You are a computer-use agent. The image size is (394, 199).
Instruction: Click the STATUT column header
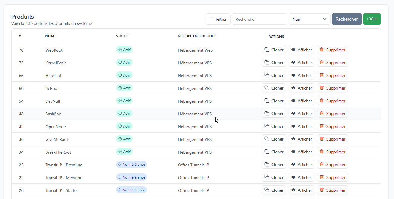(122, 36)
